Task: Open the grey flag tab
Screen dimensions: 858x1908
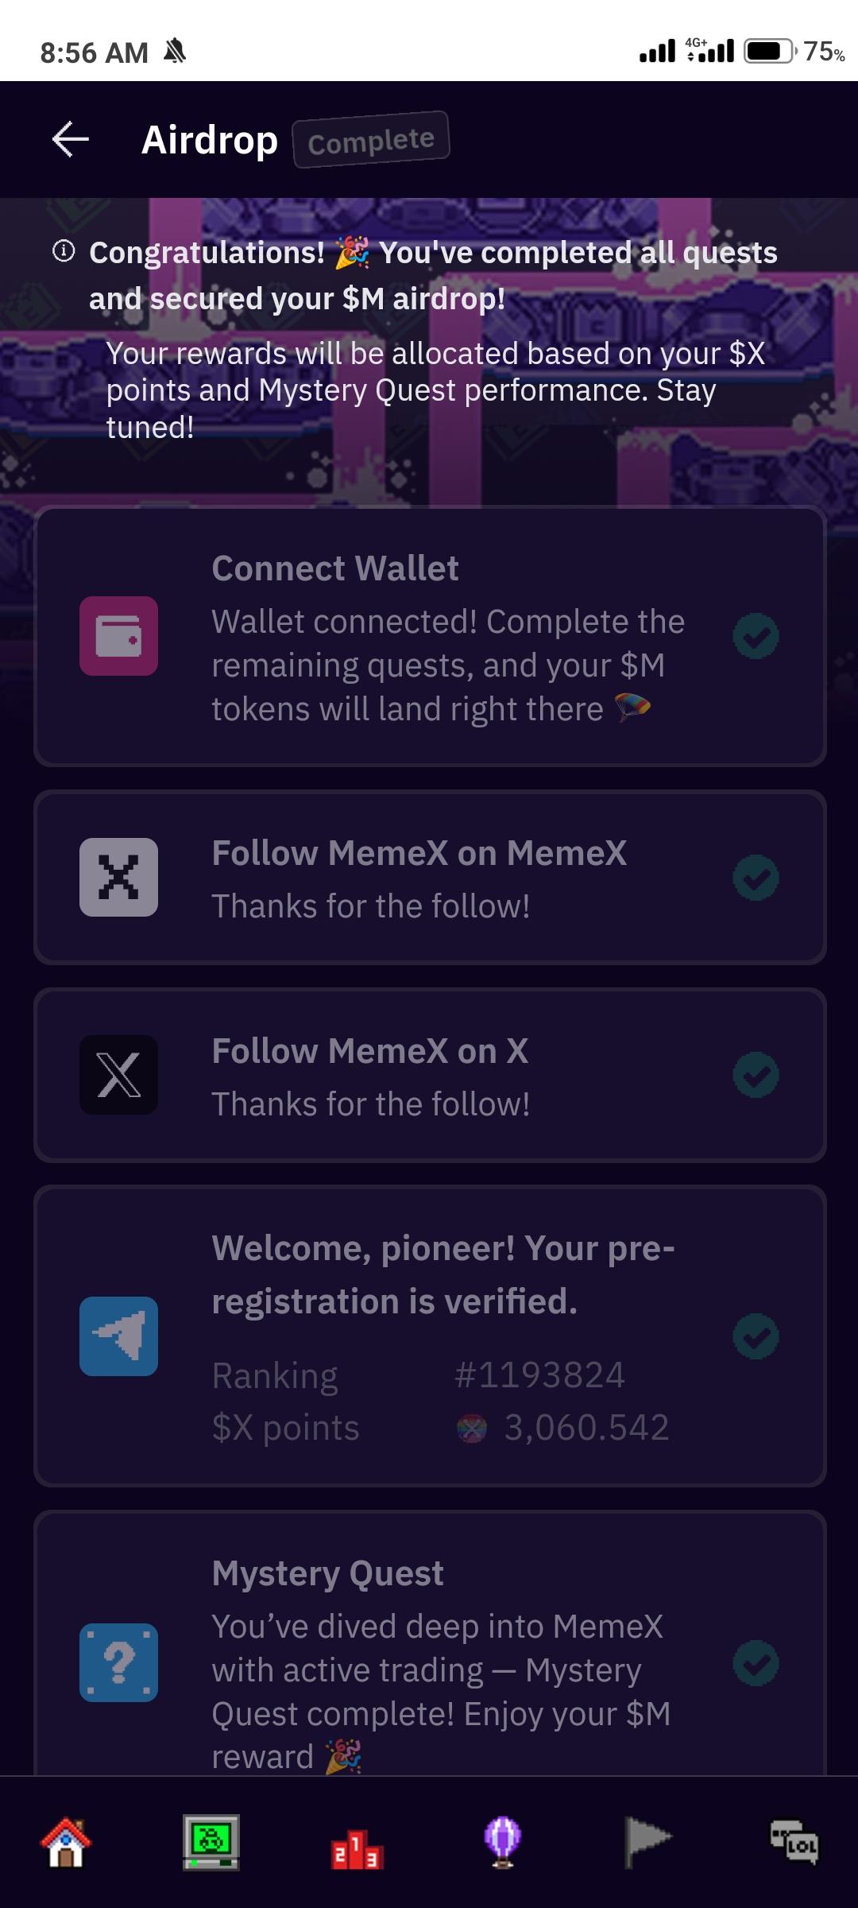Action: tap(647, 1841)
